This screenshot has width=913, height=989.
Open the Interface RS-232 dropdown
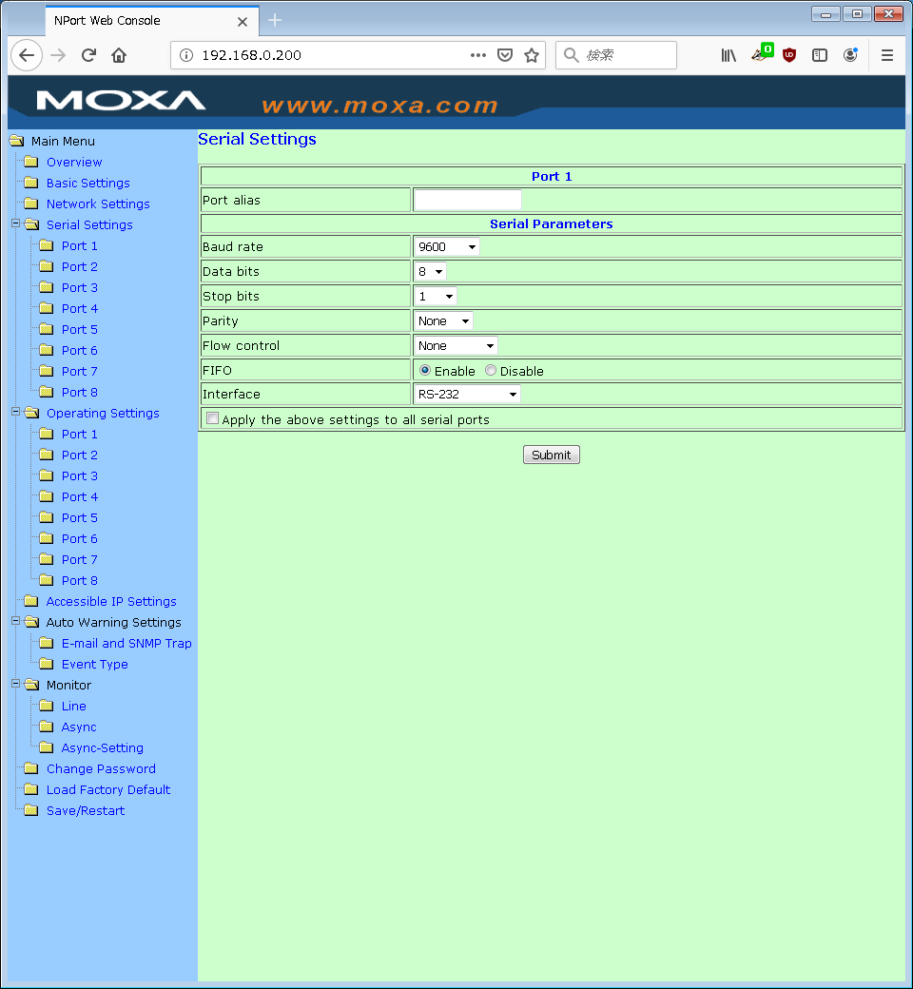(x=467, y=395)
